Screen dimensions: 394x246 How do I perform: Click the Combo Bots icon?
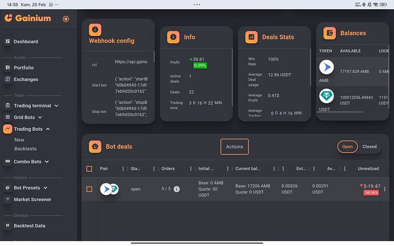[8, 162]
